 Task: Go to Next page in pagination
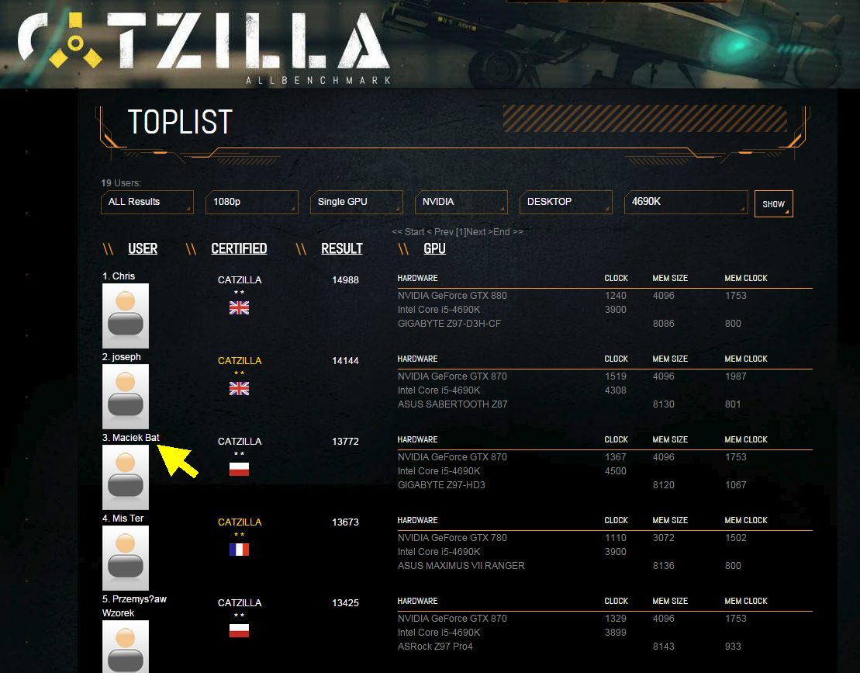coord(476,231)
